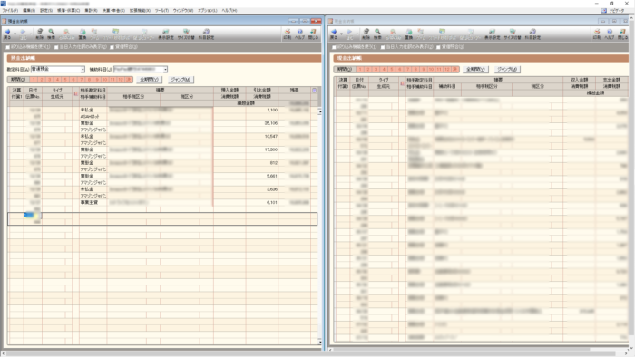Viewport: 635px width, 357px height.
Task: Click ヘルプ icon in 預金出納帳 toolbar
Action: click(299, 34)
